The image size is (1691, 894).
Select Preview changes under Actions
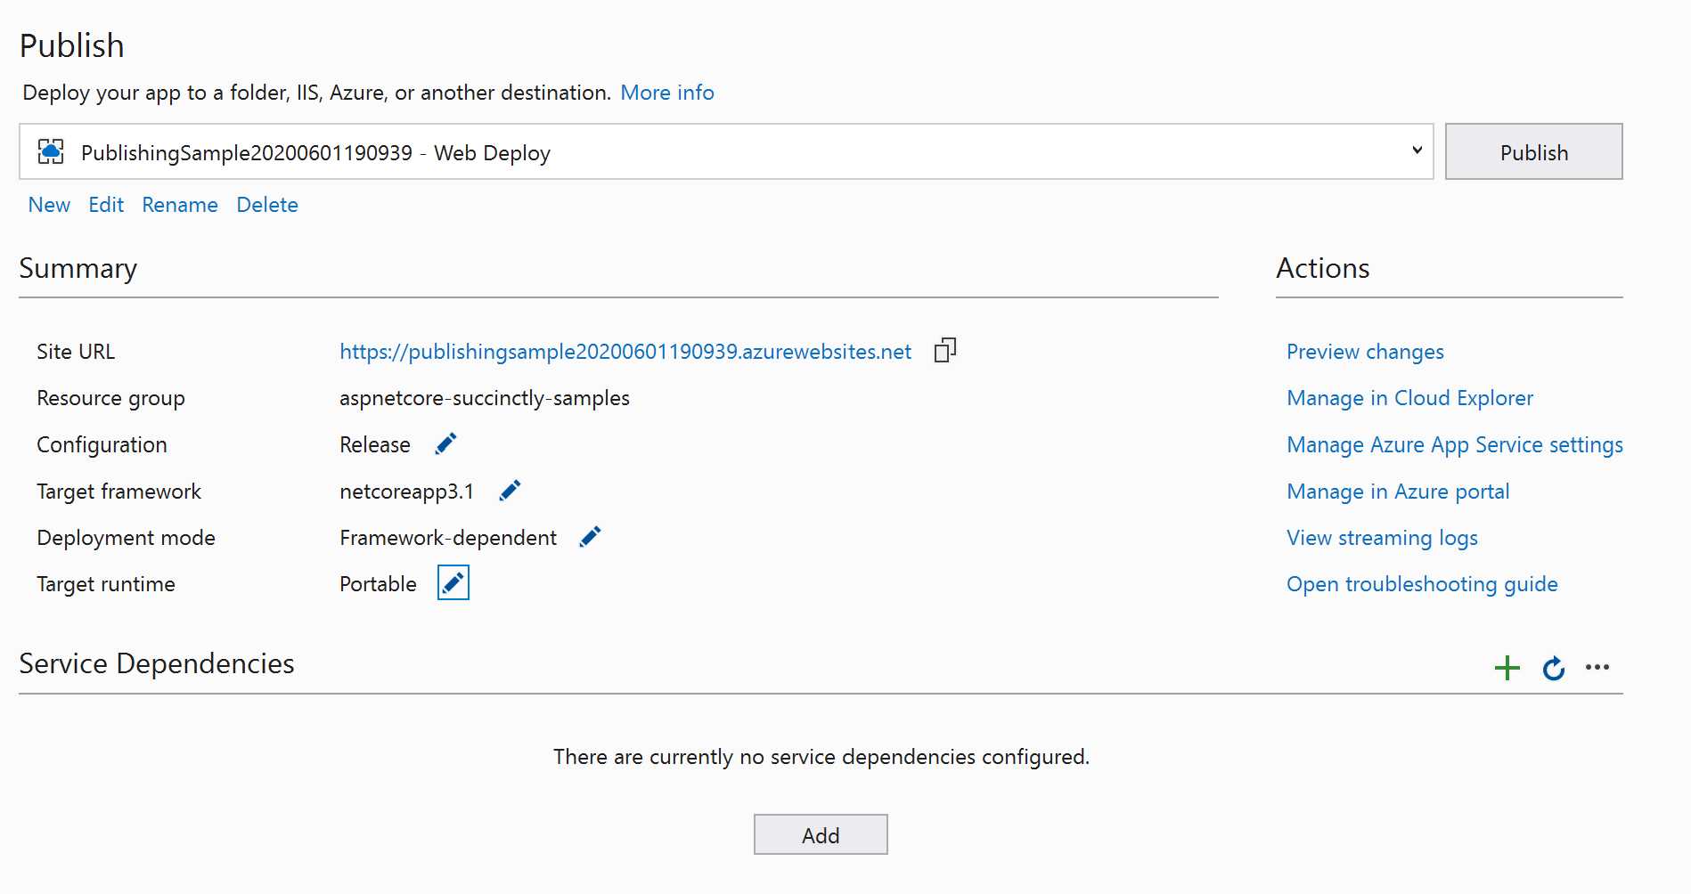(x=1364, y=351)
